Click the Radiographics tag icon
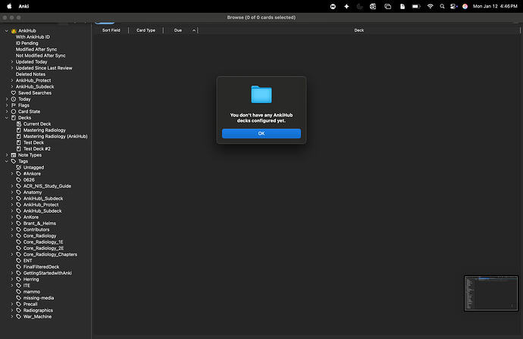Image resolution: width=523 pixels, height=339 pixels. tap(19, 310)
